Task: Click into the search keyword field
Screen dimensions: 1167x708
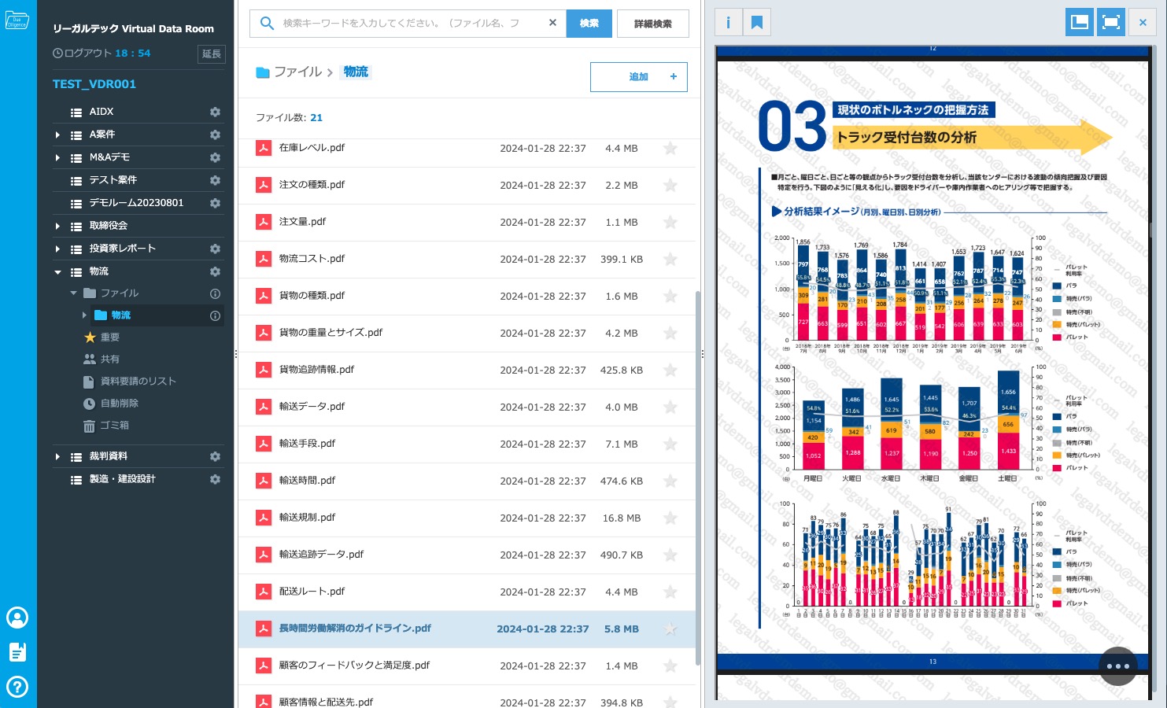Action: [x=409, y=23]
